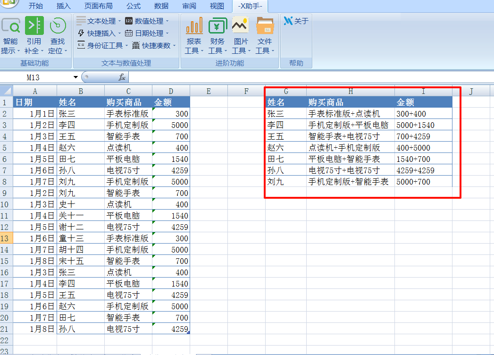Click cell 5000+1540 in column I
494x355 pixels.
coord(423,125)
